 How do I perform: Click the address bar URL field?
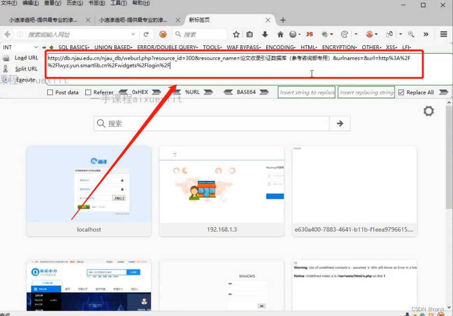78,34
